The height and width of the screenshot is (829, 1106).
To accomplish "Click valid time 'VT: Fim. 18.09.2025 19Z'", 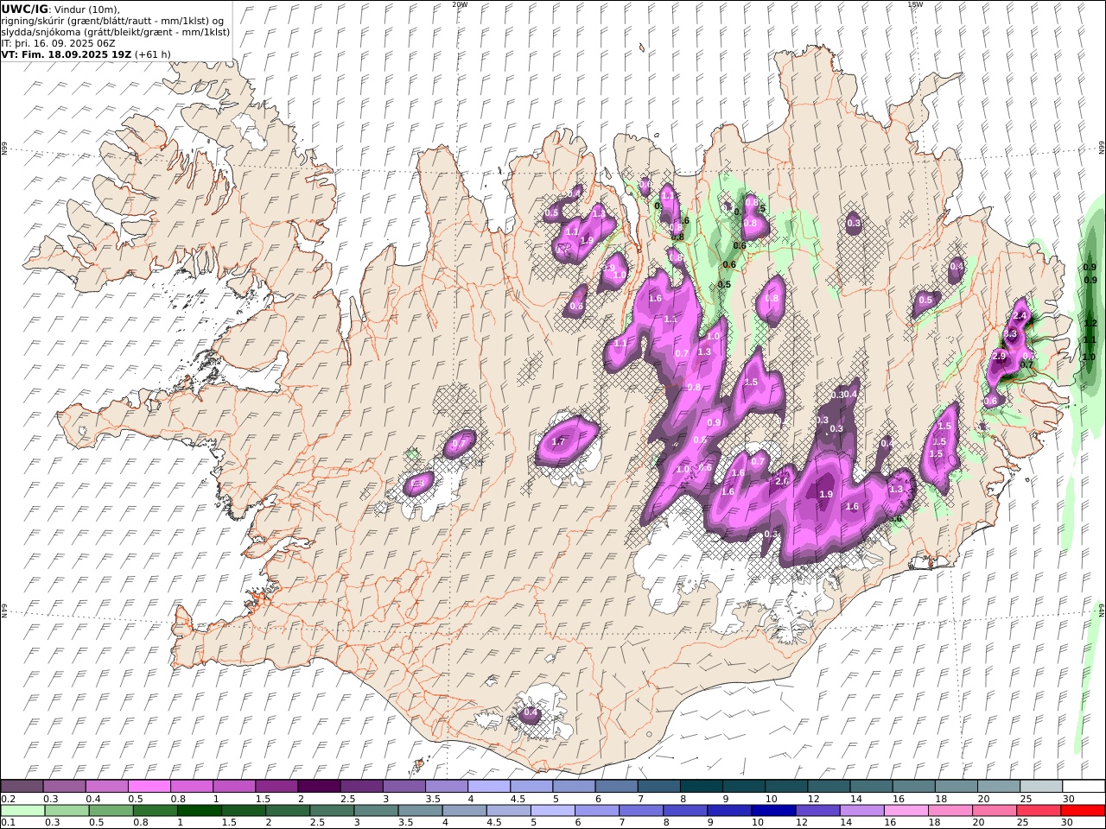I will tap(67, 54).
